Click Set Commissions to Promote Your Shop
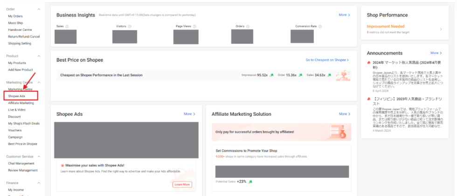 [x=246, y=151]
